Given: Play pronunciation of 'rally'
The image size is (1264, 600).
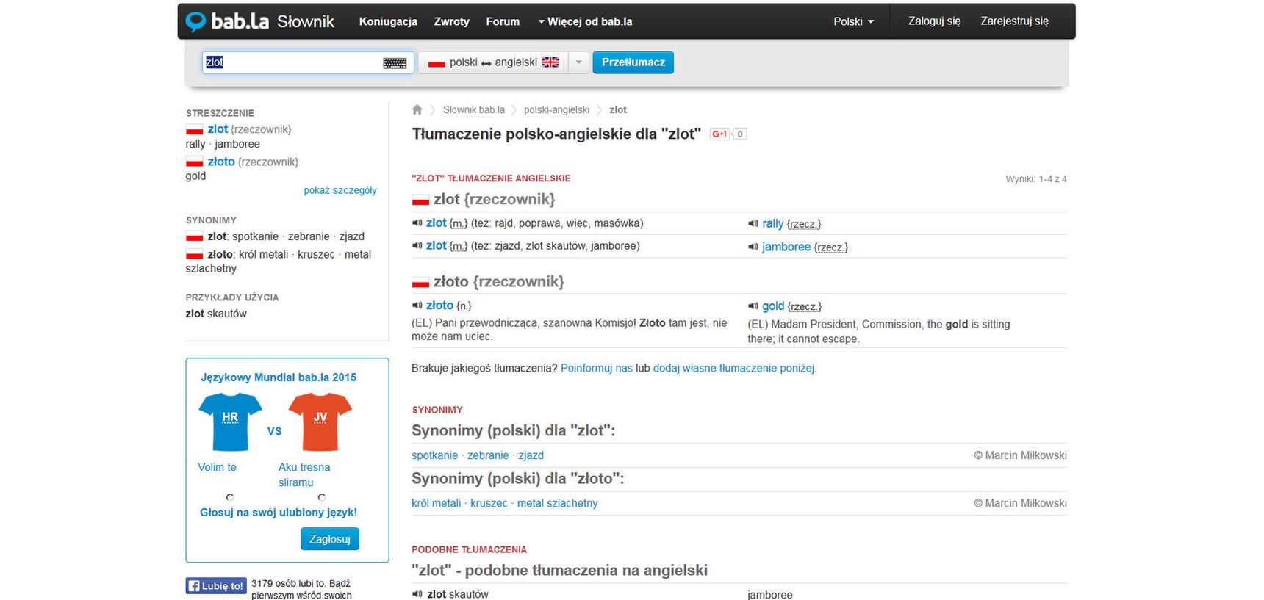Looking at the screenshot, I should [753, 224].
